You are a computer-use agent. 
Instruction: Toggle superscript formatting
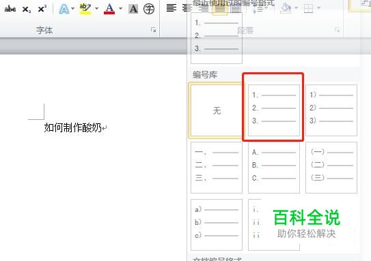tap(42, 9)
